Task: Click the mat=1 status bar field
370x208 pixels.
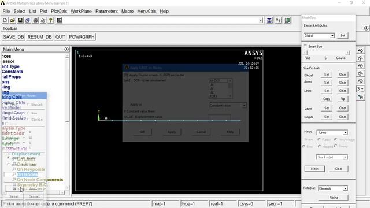Action: [165, 203]
